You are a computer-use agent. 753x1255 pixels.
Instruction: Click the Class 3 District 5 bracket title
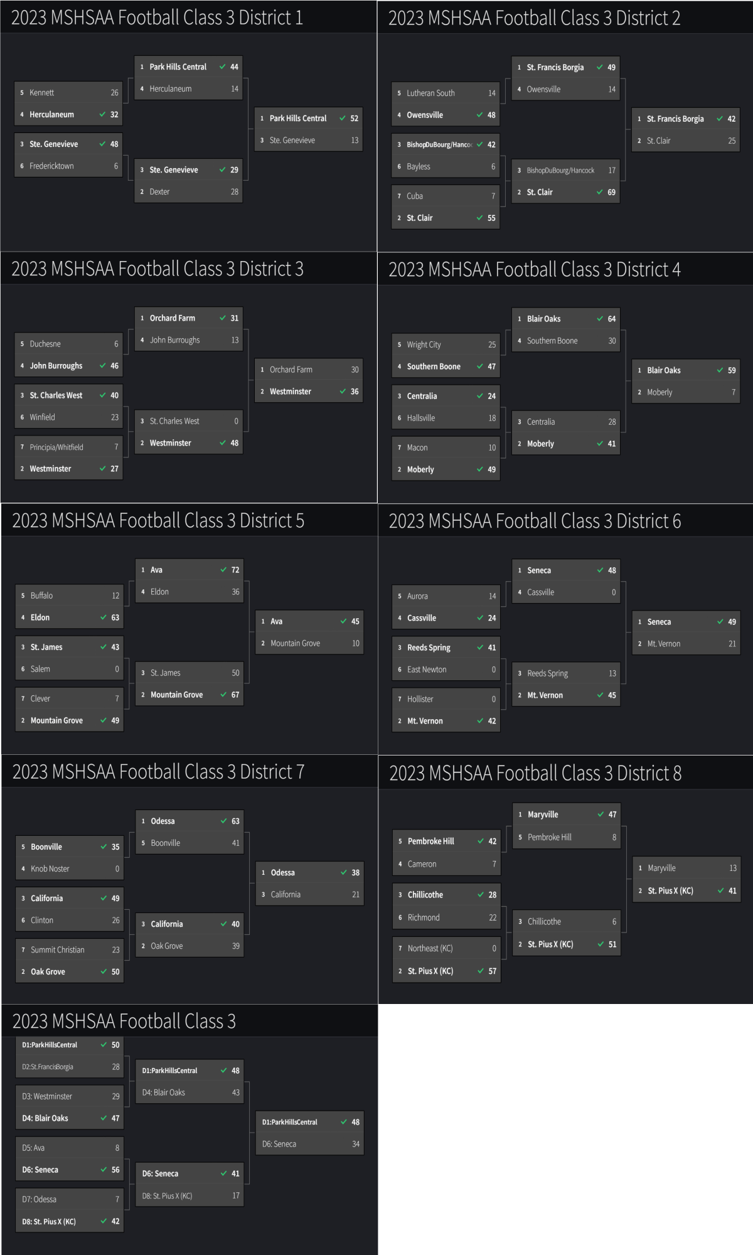pyautogui.click(x=158, y=521)
